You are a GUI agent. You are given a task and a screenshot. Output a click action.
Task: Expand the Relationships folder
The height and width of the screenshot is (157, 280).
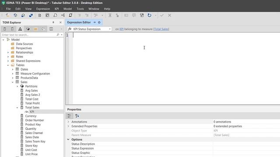coord(8,52)
